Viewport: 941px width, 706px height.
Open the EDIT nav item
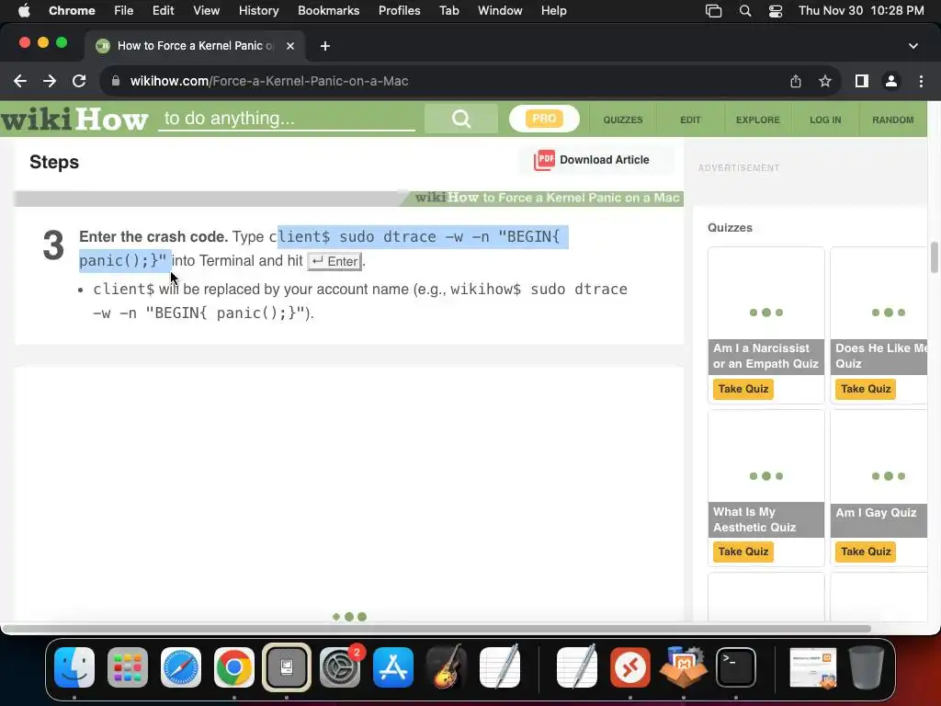point(690,120)
